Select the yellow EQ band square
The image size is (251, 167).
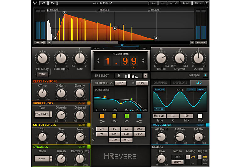tap(114, 116)
